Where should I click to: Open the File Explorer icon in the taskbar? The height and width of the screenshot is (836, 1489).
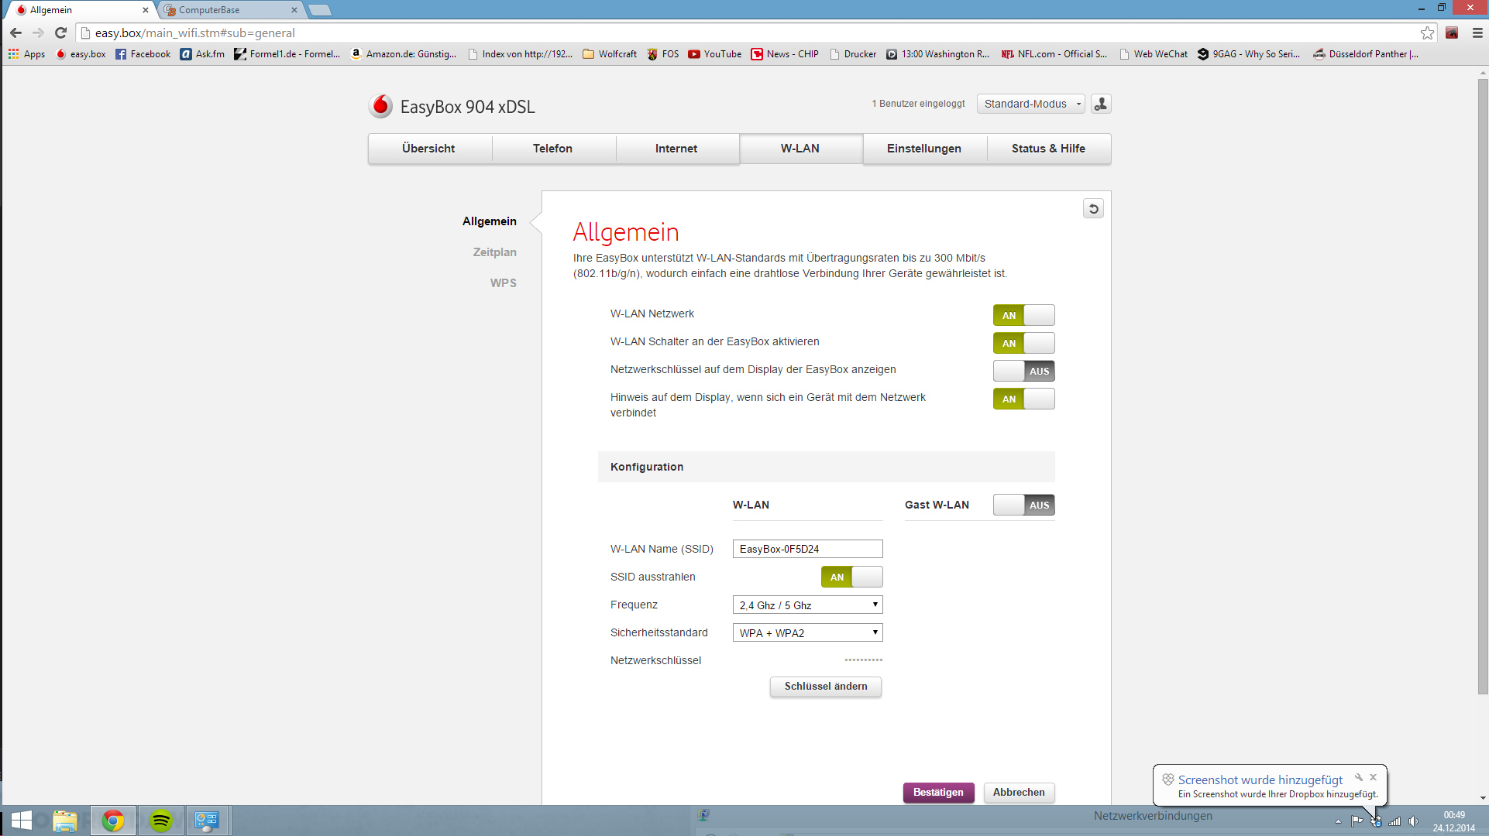(65, 821)
